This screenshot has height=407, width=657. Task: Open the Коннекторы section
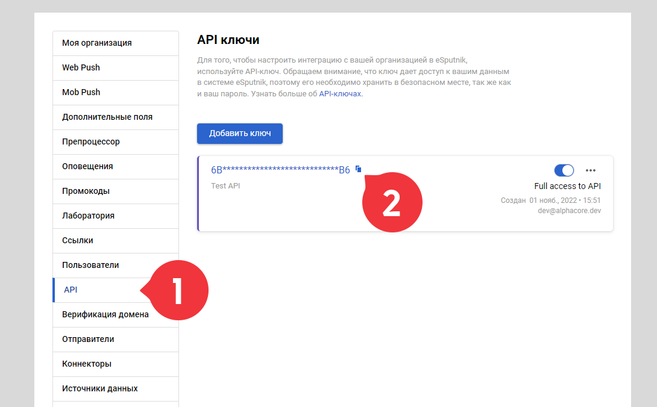coord(116,364)
